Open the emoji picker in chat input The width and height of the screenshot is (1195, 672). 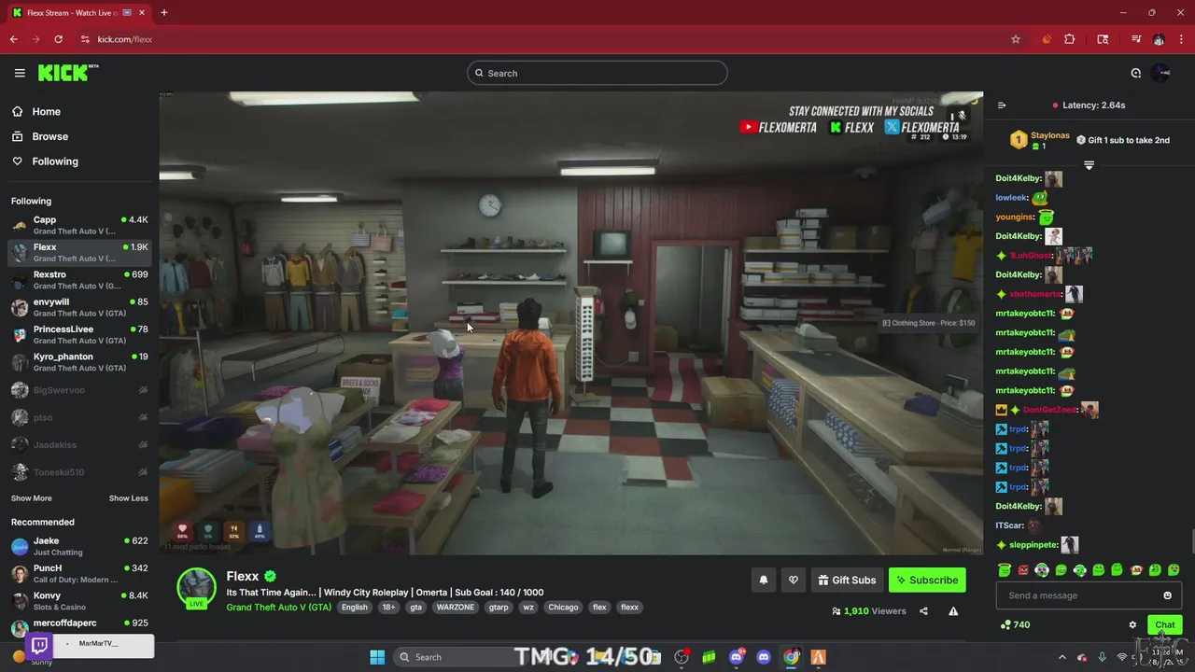1167,595
